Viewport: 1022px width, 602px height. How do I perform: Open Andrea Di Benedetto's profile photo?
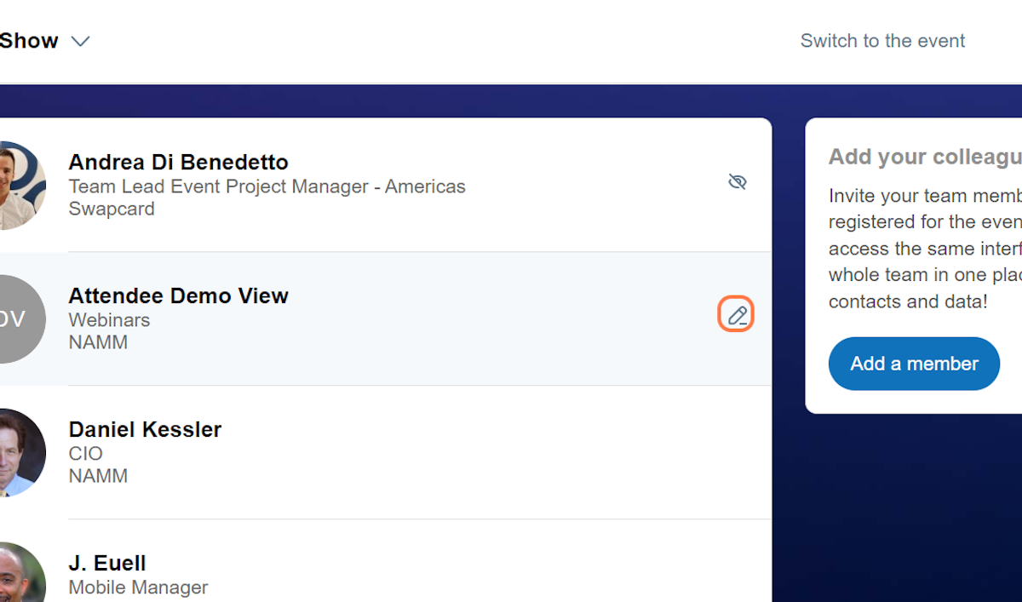tap(17, 185)
